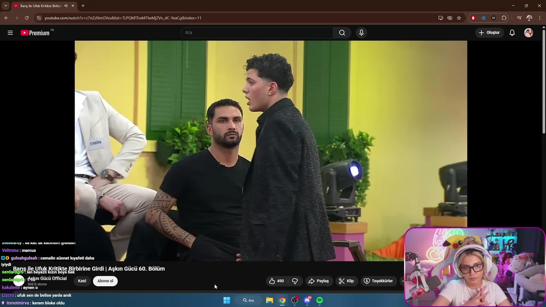
Task: Open YouTube notifications bell
Action: click(x=512, y=33)
